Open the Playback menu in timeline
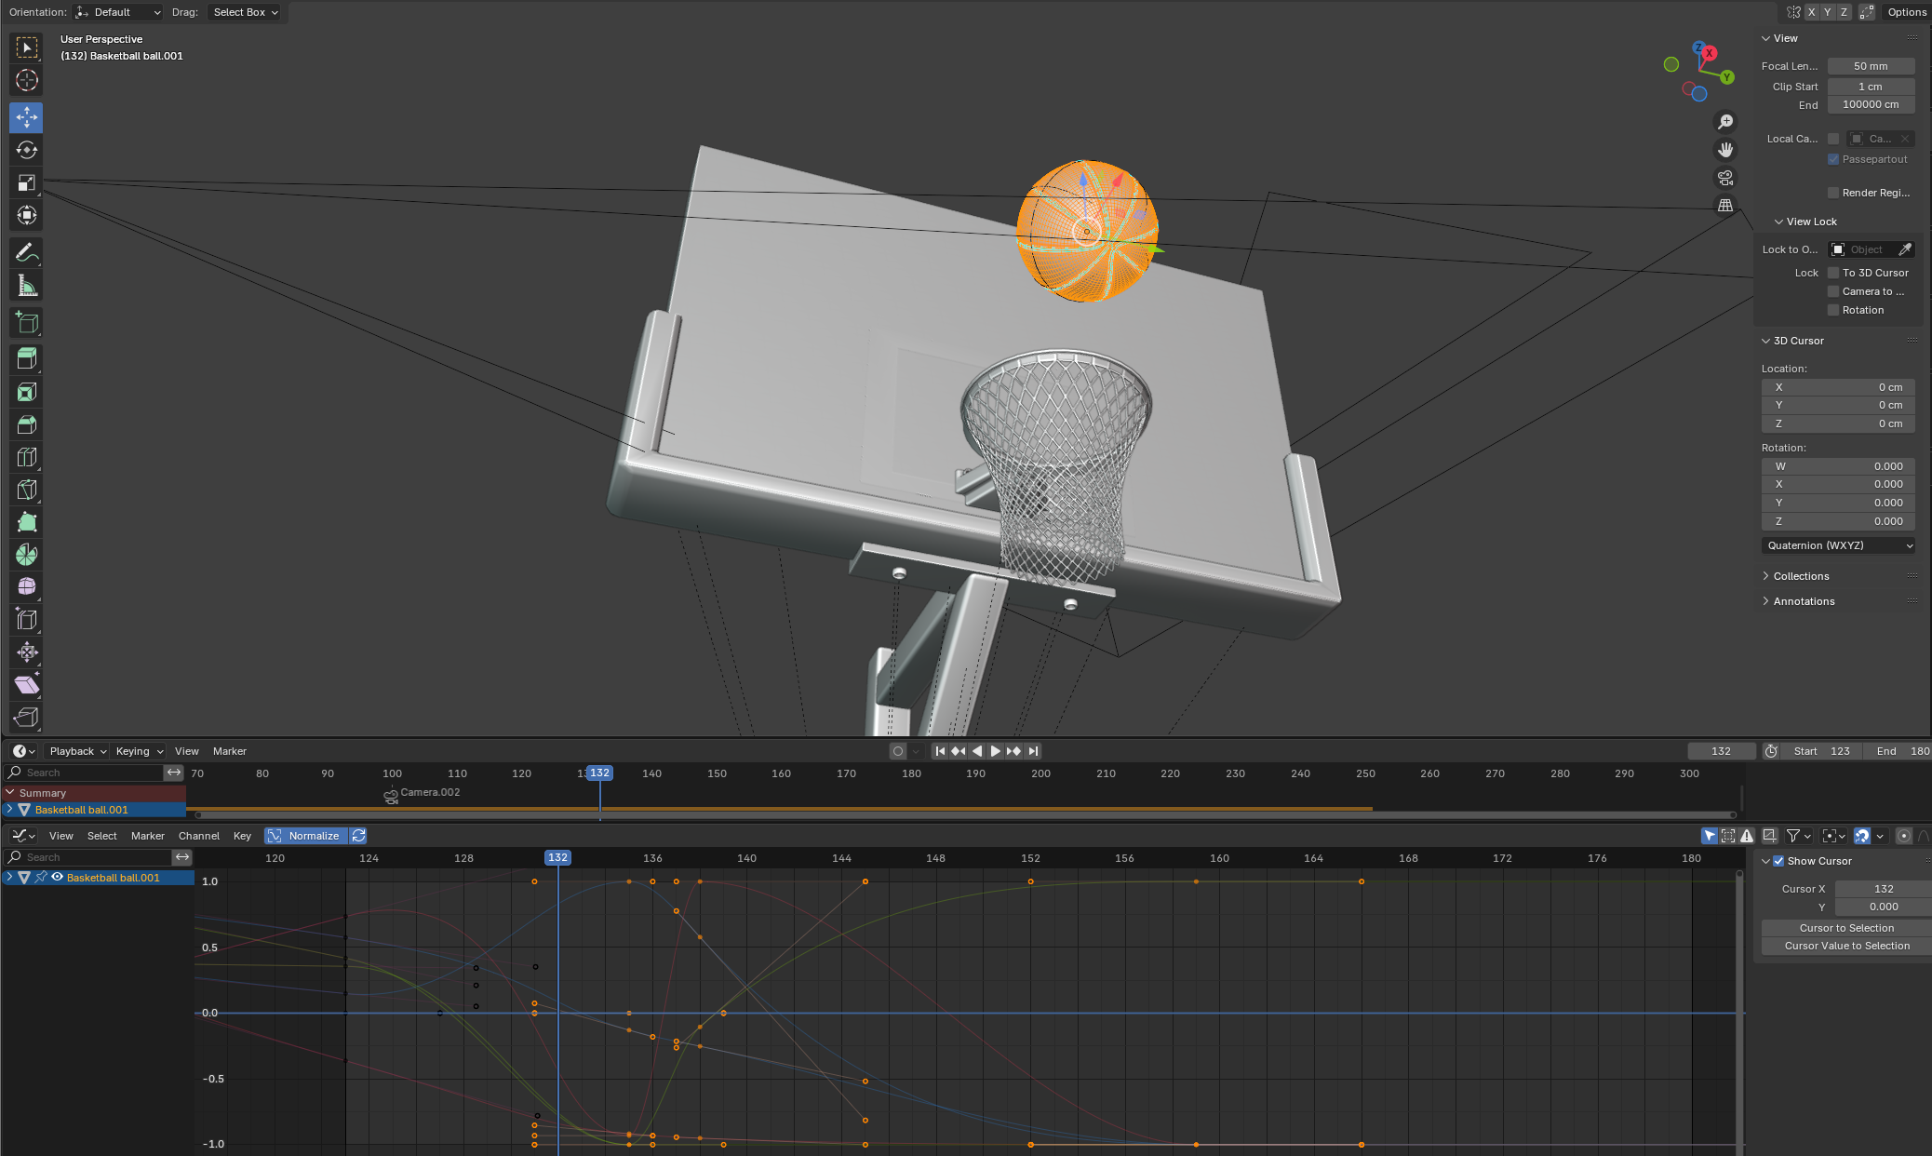The image size is (1932, 1156). coord(78,751)
